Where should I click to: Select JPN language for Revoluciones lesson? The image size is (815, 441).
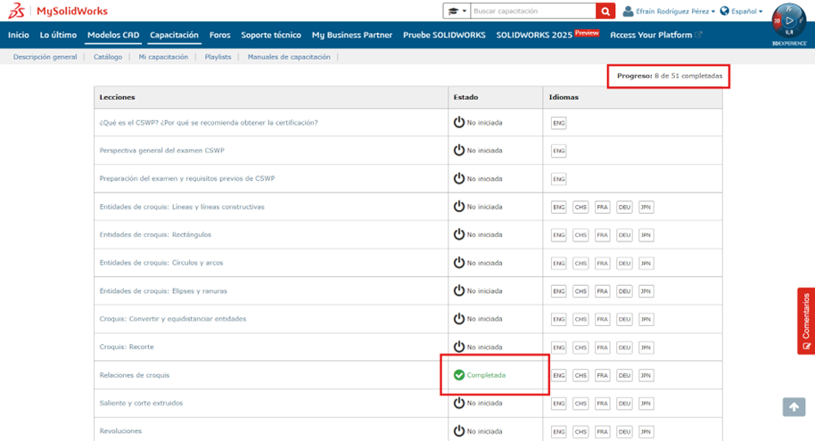646,432
